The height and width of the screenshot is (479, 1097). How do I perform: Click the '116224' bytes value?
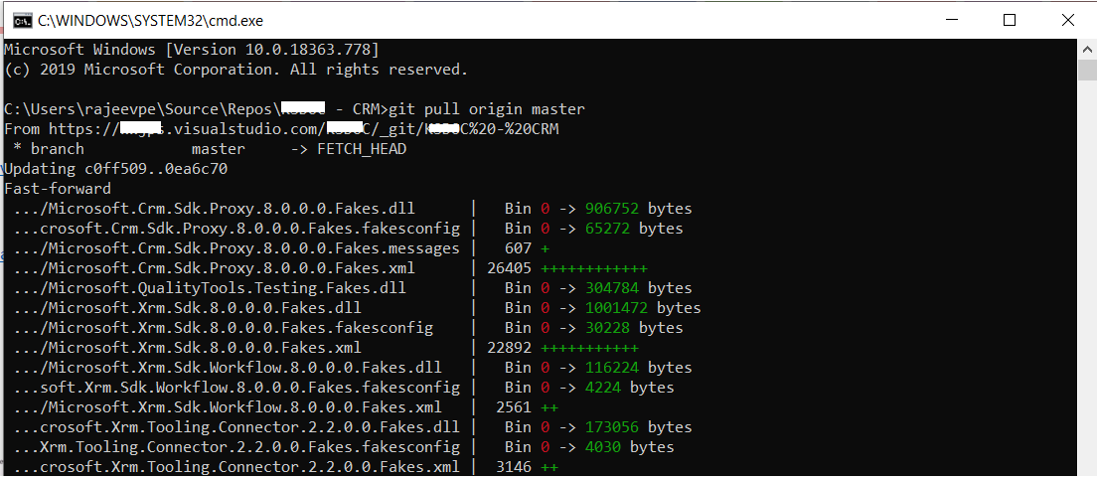click(x=613, y=367)
